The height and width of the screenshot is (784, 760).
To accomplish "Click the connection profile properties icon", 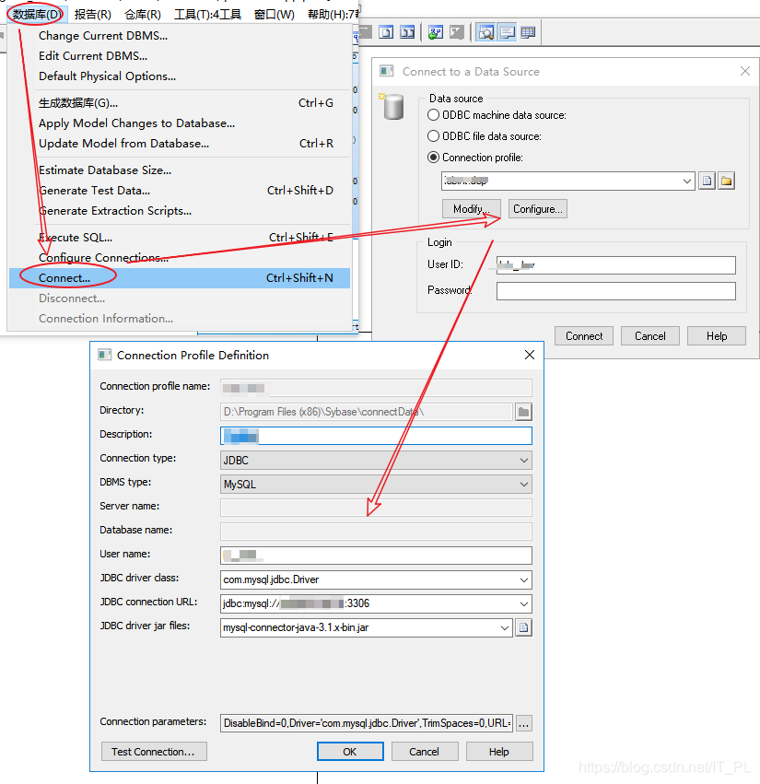I will 707,181.
